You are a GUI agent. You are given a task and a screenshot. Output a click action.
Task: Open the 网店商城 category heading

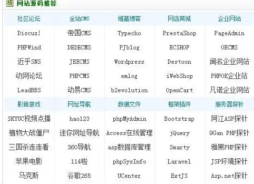point(179,19)
